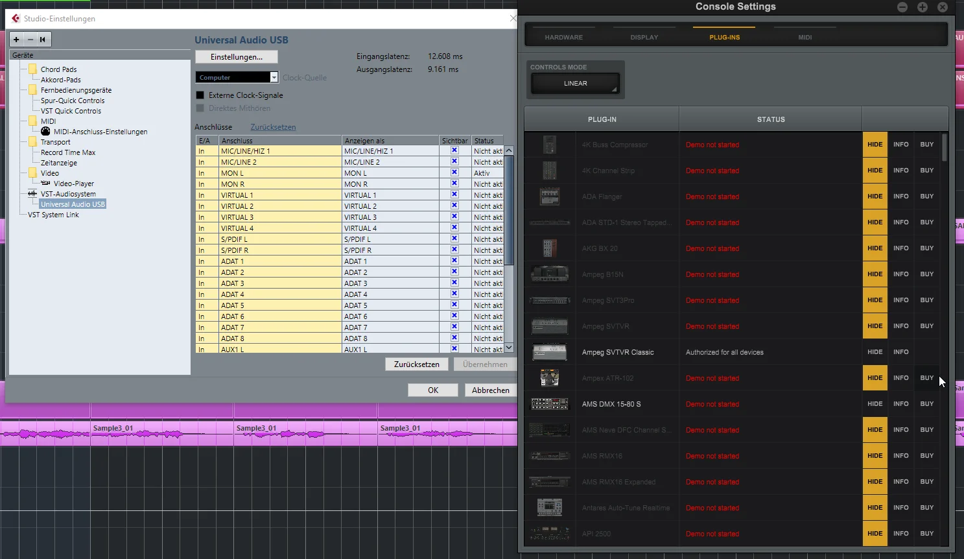Click the ADA Flanger plug-in thumbnail

pos(550,196)
